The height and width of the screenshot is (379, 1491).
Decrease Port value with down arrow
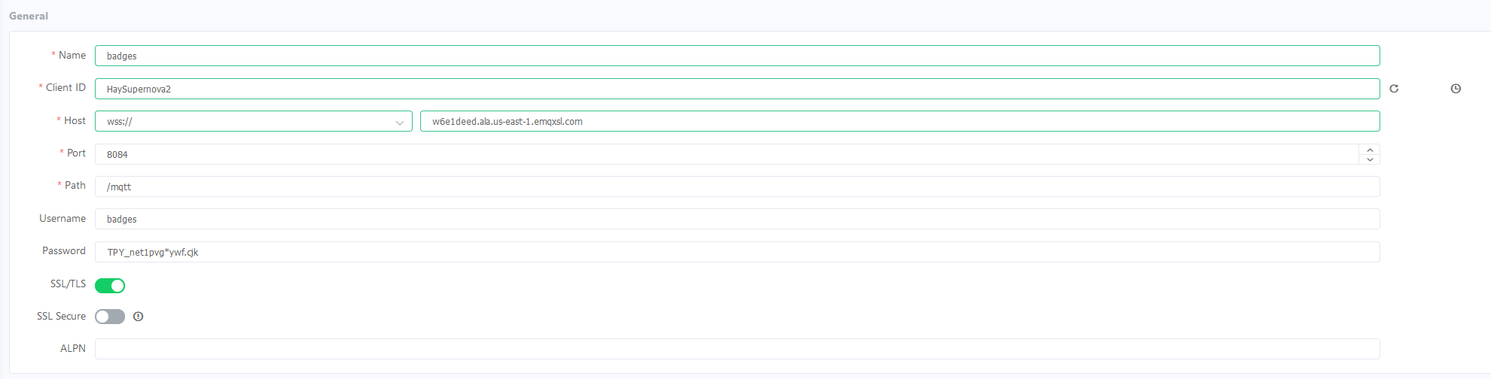pyautogui.click(x=1370, y=159)
